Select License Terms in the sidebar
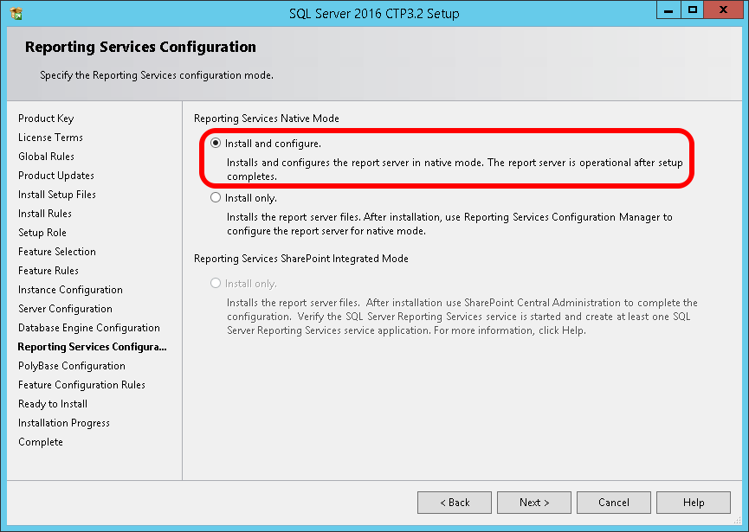Screen dimensions: 749x532 tap(50, 138)
